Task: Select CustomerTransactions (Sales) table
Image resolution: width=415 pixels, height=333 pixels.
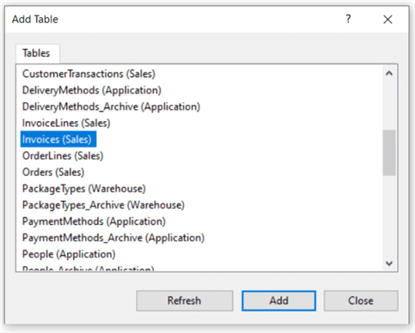Action: pyautogui.click(x=88, y=74)
